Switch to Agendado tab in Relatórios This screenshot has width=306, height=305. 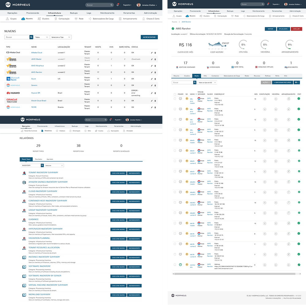(50, 159)
